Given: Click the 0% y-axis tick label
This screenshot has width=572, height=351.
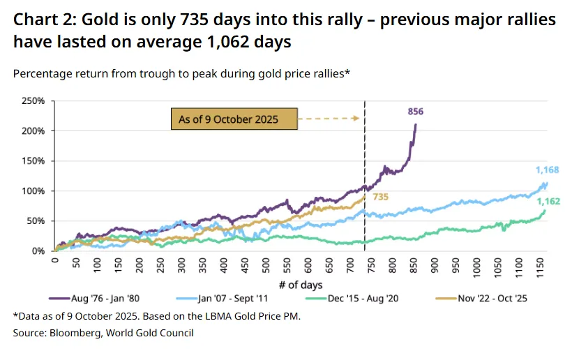Looking at the screenshot, I should pyautogui.click(x=38, y=251).
